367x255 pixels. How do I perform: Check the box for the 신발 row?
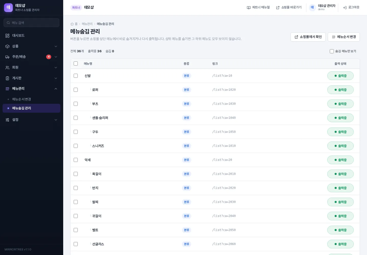pos(76,76)
